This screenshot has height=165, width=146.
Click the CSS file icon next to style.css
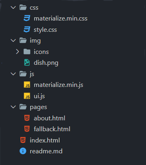pos(27,29)
